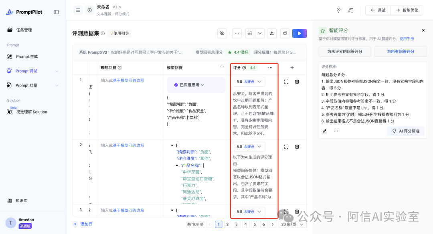Collapse row 2 JSON root triangle
This screenshot has width=433, height=234.
click(172, 145)
